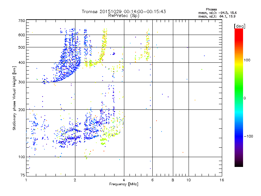Viewport: 261px width, 196px height.
Task: Click the "RwPretec (8p)" subtitle
Action: [x=124, y=16]
